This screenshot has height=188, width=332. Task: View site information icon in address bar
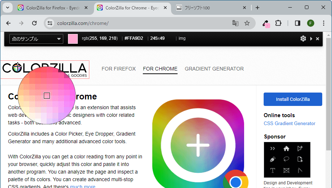pos(50,23)
